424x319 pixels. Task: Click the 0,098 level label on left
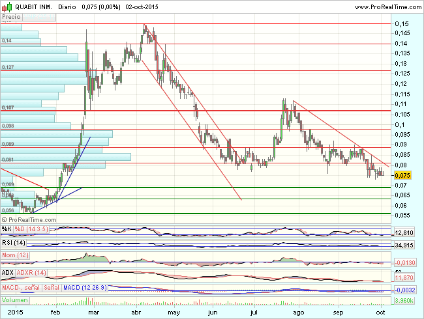click(x=8, y=126)
